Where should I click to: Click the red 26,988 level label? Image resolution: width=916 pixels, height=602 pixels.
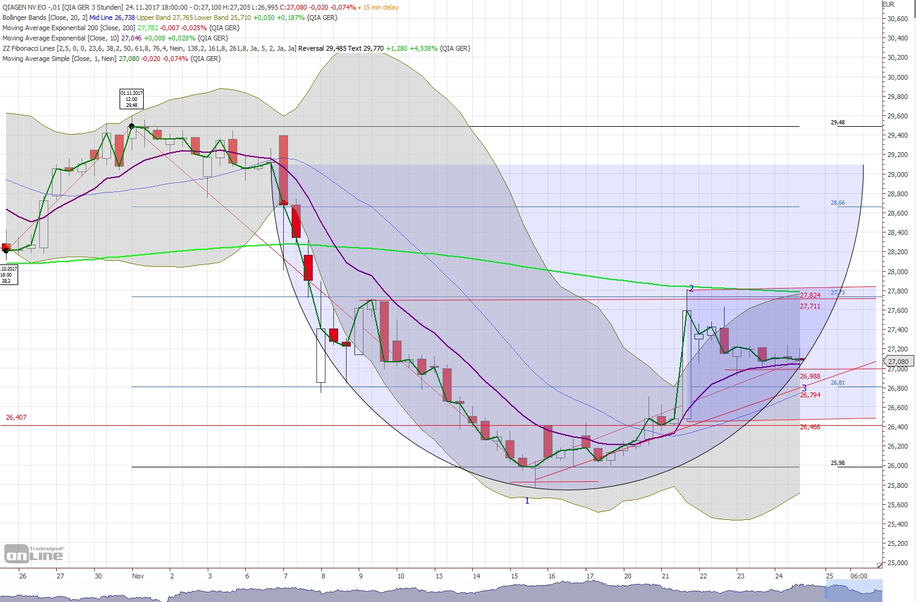click(810, 377)
